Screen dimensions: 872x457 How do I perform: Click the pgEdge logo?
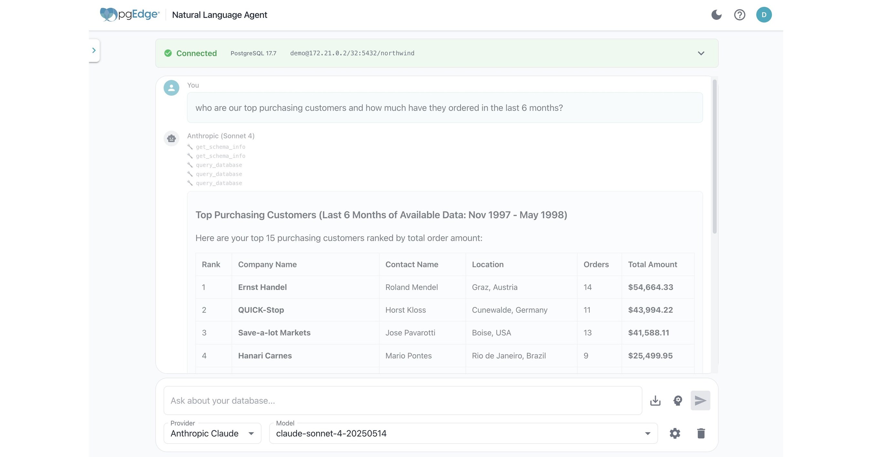point(129,14)
